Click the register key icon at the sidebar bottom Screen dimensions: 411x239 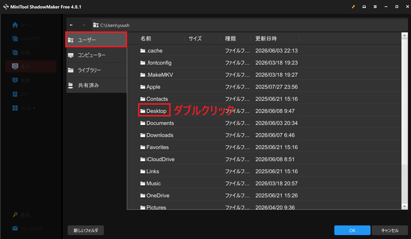coord(15,215)
